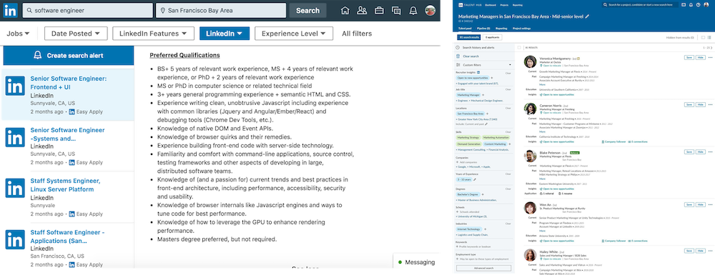Open the Date Posted filter dropdown
Screen dimensions: 715x275
coord(76,34)
